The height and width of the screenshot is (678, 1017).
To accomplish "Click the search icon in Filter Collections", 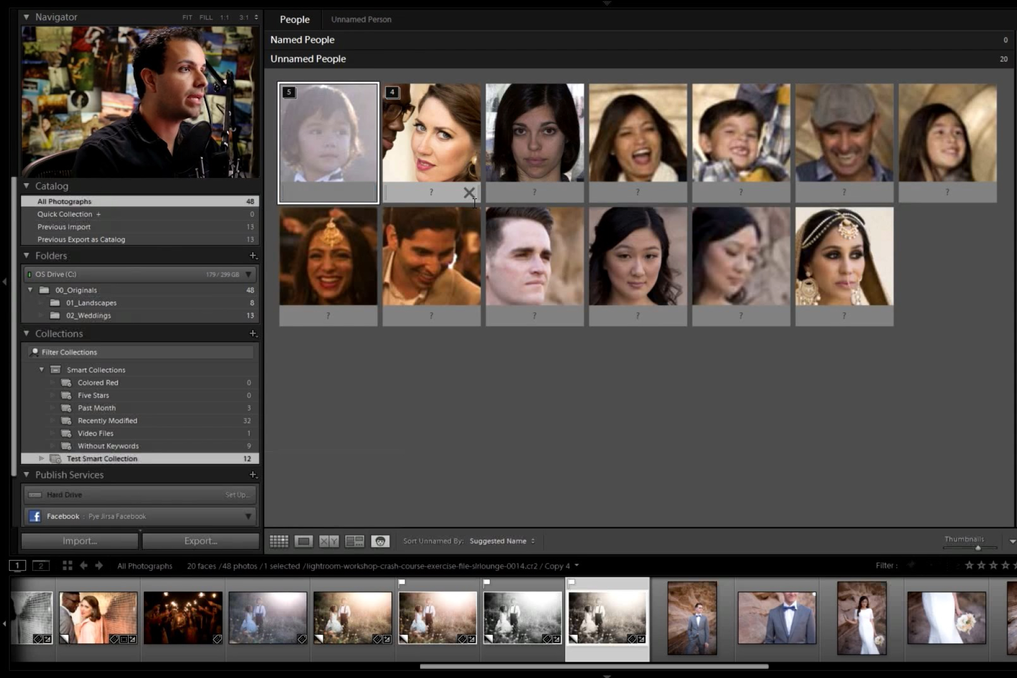I will tap(35, 352).
